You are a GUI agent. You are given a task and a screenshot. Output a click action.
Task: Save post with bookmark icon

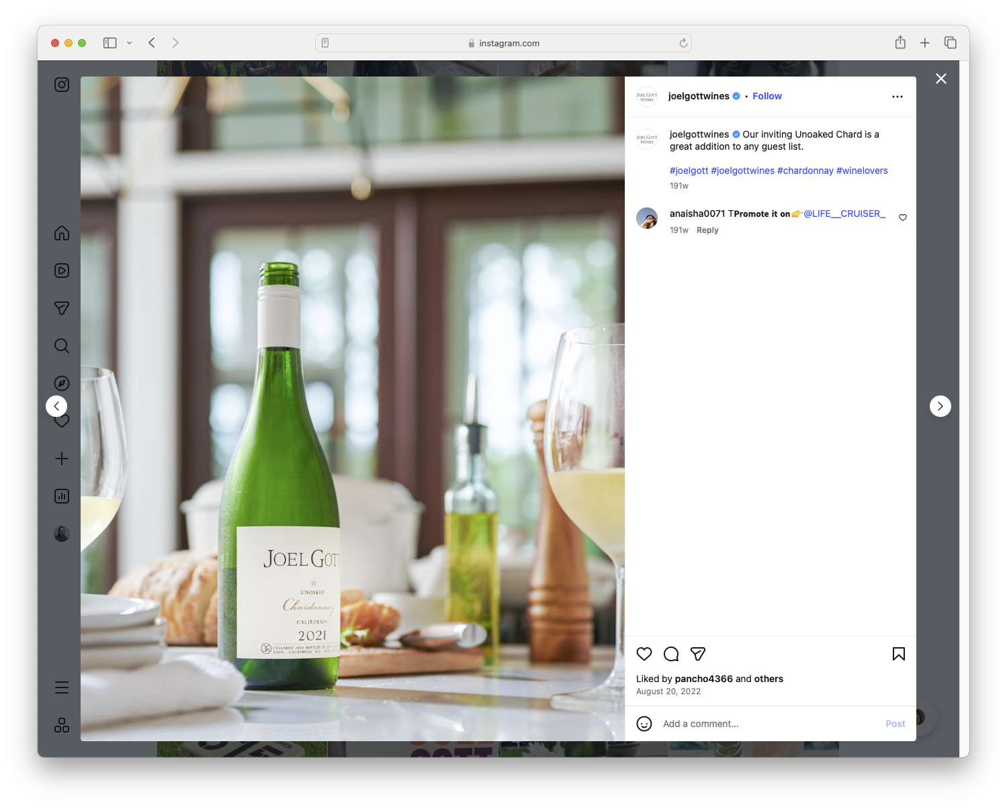tap(899, 654)
